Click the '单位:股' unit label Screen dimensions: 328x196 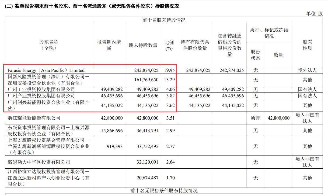(x=315, y=14)
